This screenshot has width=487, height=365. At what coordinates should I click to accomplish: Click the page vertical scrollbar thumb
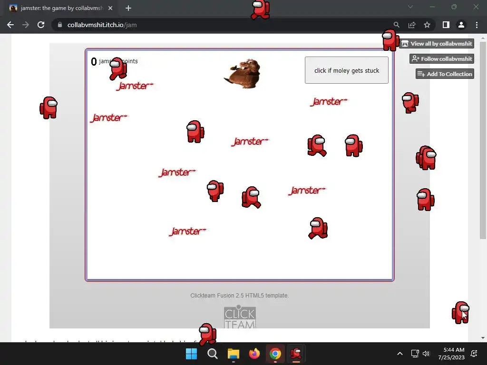483,140
